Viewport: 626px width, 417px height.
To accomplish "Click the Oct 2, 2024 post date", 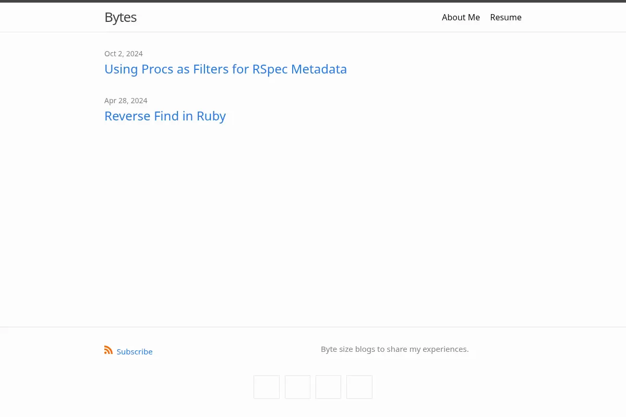I will point(124,54).
